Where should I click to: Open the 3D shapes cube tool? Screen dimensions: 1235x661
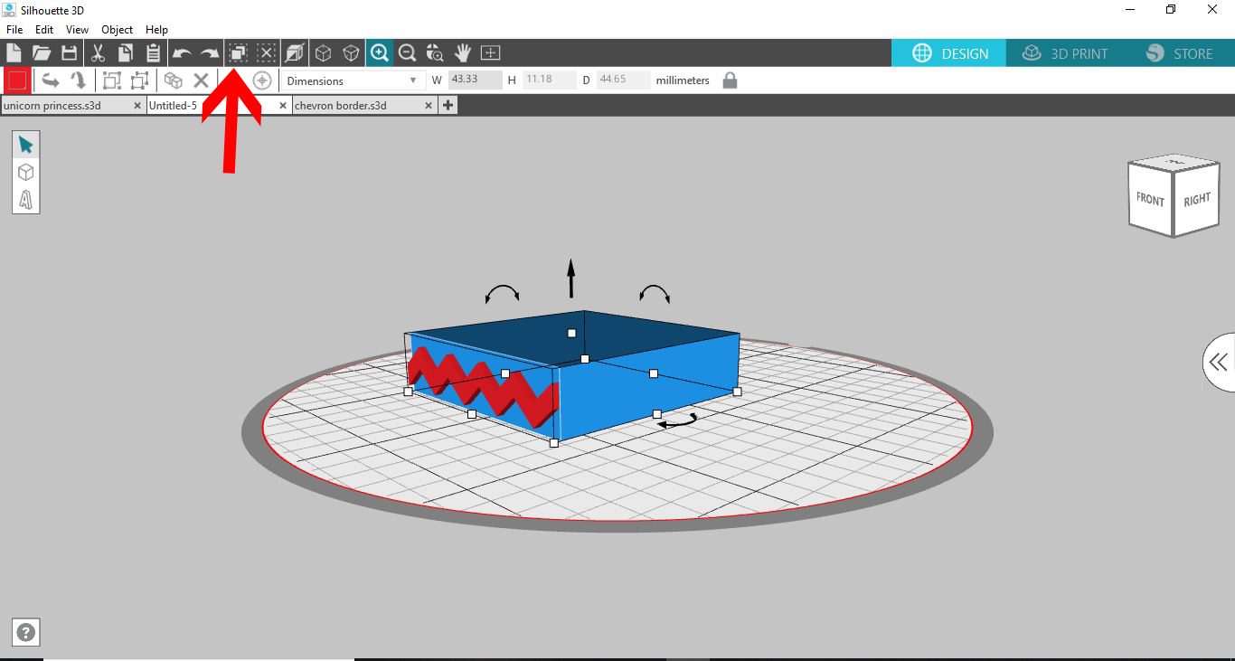click(25, 172)
